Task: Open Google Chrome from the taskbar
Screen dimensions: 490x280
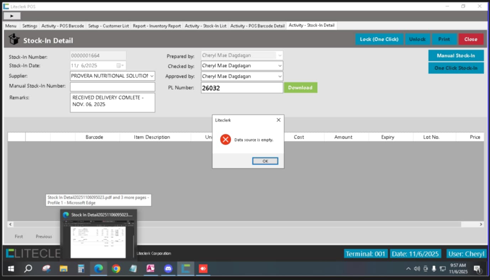Action: tap(116, 269)
